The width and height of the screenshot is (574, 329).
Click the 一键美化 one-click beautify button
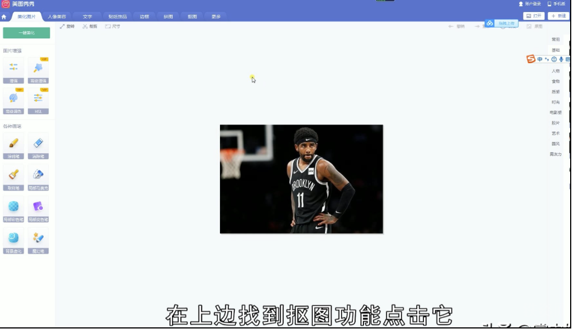click(x=26, y=33)
